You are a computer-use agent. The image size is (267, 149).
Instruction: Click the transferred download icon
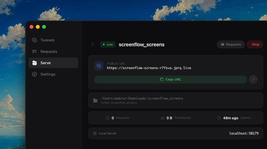[162, 118]
